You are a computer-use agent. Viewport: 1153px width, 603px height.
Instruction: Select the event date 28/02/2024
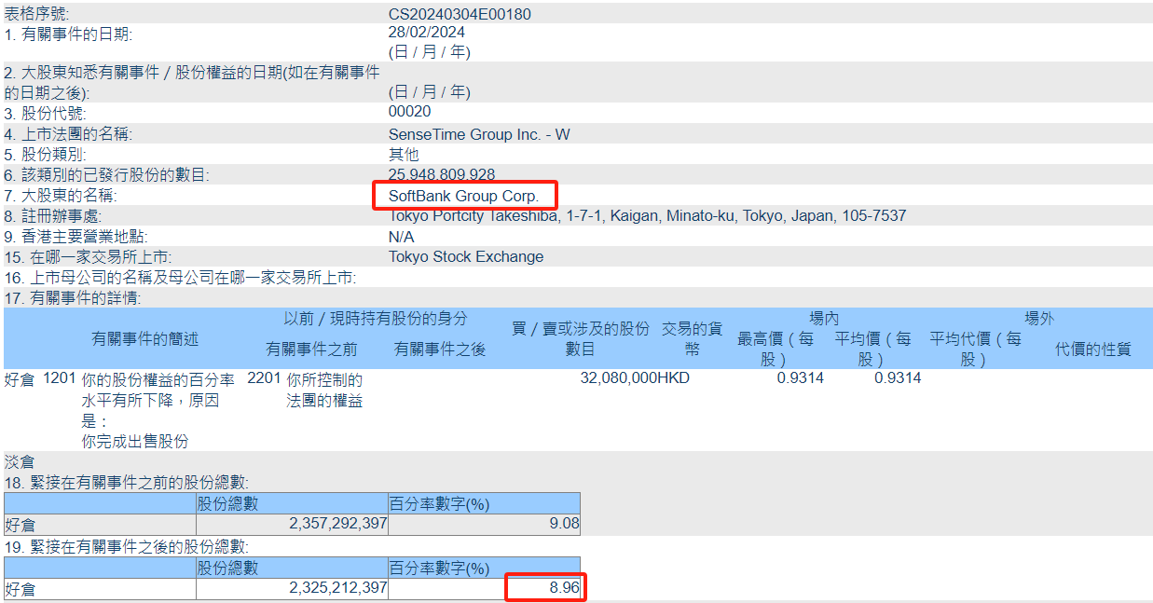click(x=426, y=32)
